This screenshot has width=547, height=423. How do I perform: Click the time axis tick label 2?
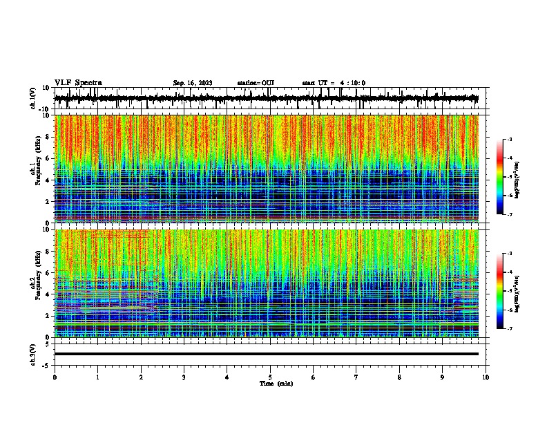click(141, 377)
